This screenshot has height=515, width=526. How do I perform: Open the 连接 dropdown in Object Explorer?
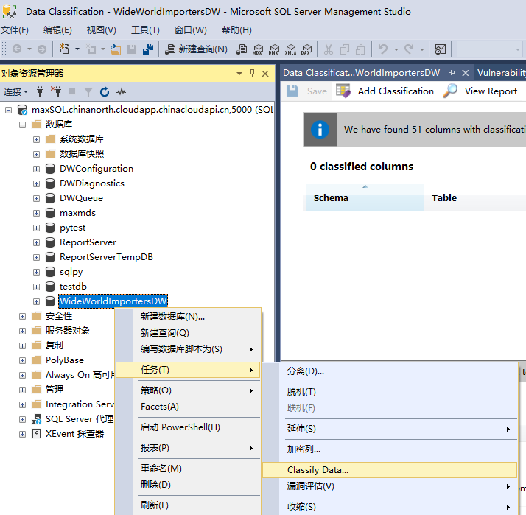coord(15,91)
